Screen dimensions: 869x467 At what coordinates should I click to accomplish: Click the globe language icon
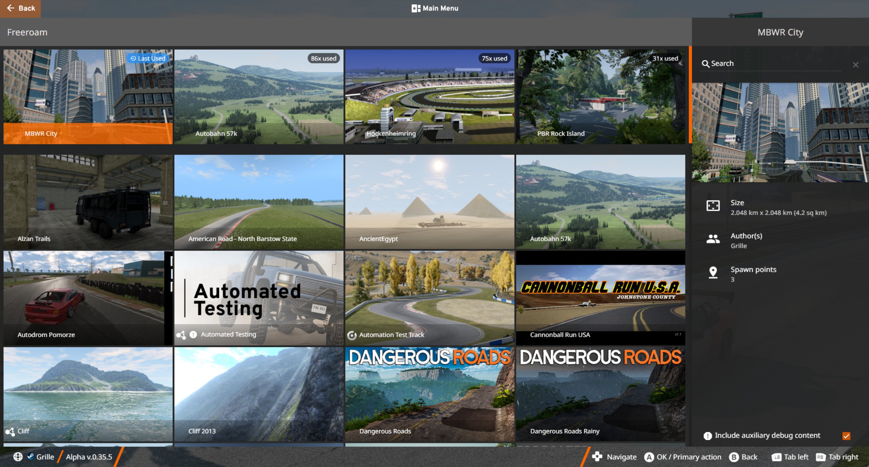pyautogui.click(x=18, y=457)
